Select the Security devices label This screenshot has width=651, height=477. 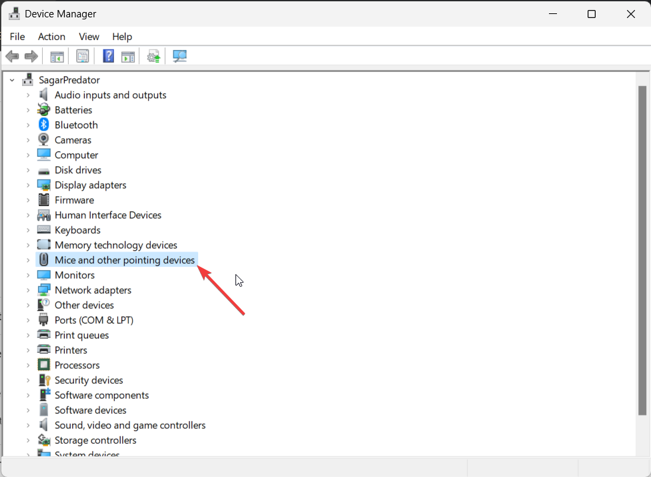tap(89, 380)
